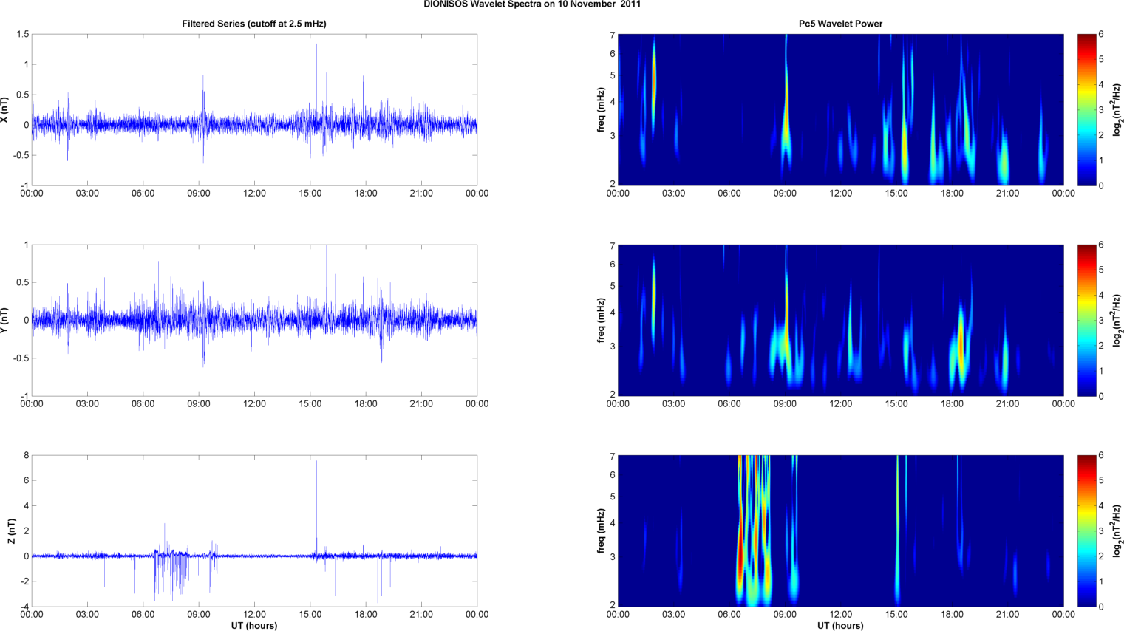Viewport: 1124px width, 631px height.
Task: Click the colorbar beside the top wavelet spectrogram
Action: [1086, 110]
